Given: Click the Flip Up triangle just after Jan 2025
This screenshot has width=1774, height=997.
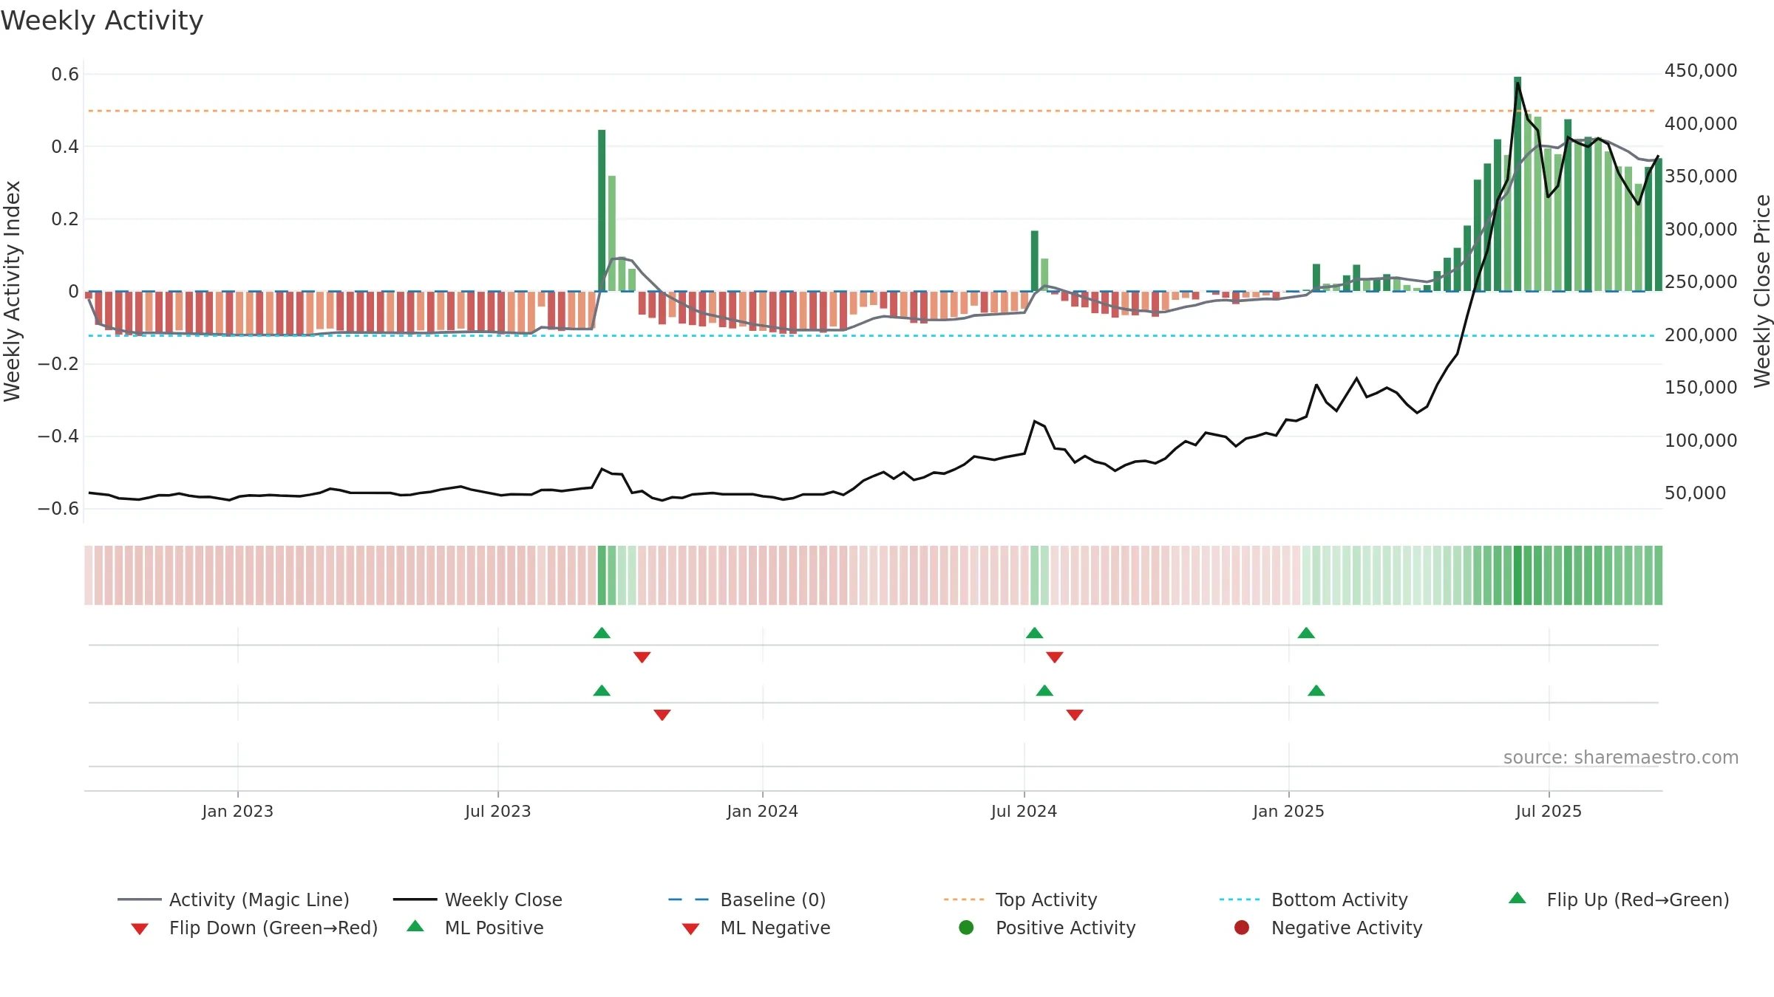Looking at the screenshot, I should pyautogui.click(x=1306, y=633).
